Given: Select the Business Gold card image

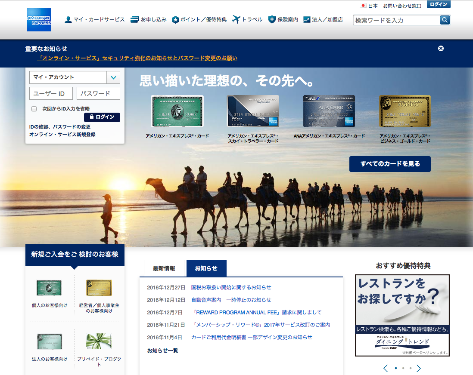Looking at the screenshot, I should click(405, 111).
